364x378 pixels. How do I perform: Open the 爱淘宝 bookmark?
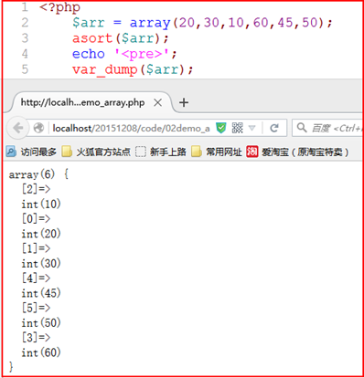(297, 152)
